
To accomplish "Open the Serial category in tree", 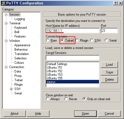I will click(x=18, y=93).
